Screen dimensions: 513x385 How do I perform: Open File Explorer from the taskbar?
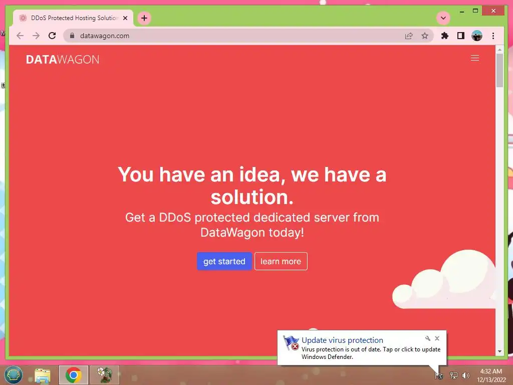pyautogui.click(x=43, y=375)
